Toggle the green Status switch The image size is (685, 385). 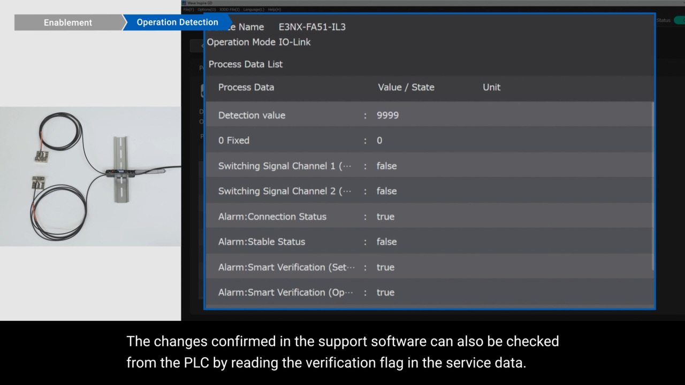(x=679, y=20)
